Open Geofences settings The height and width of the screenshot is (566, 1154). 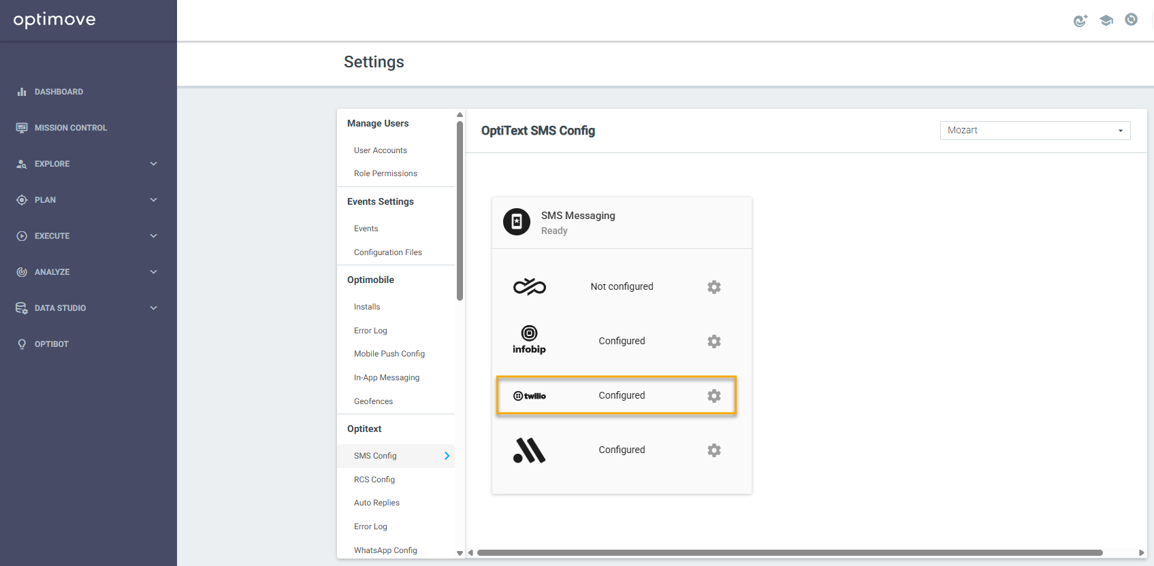point(373,401)
